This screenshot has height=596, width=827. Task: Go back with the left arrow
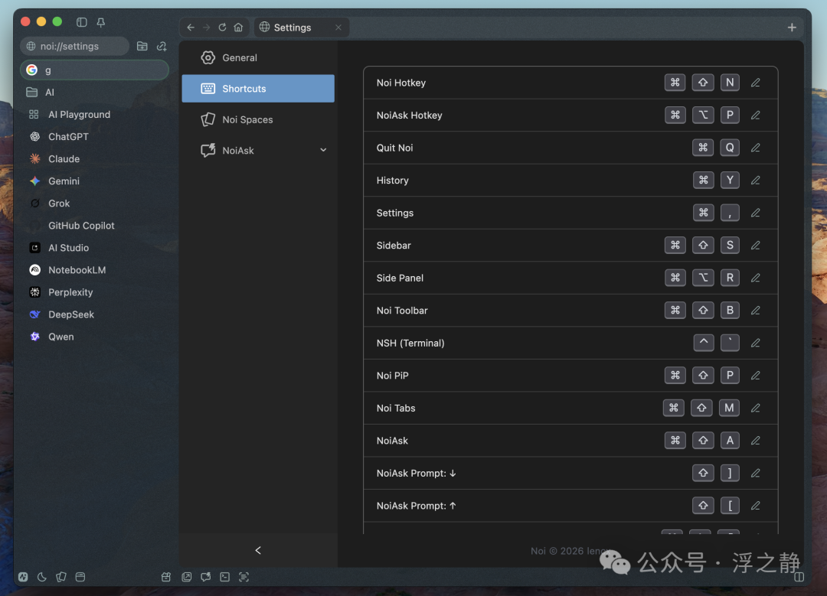[x=191, y=28]
